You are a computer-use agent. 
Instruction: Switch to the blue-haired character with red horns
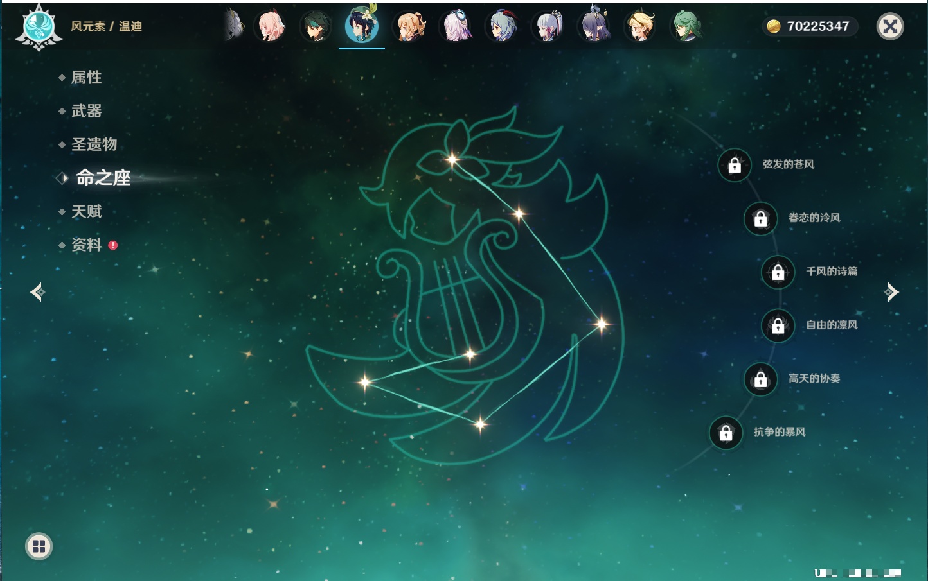tap(502, 26)
